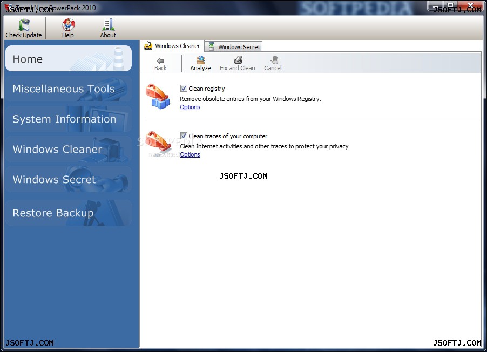Uncheck Clean traces of your computer

pos(184,136)
